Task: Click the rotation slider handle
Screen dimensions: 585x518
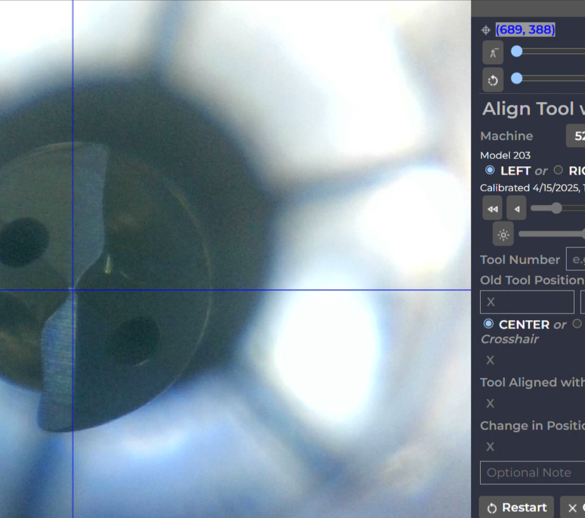Action: (x=517, y=78)
